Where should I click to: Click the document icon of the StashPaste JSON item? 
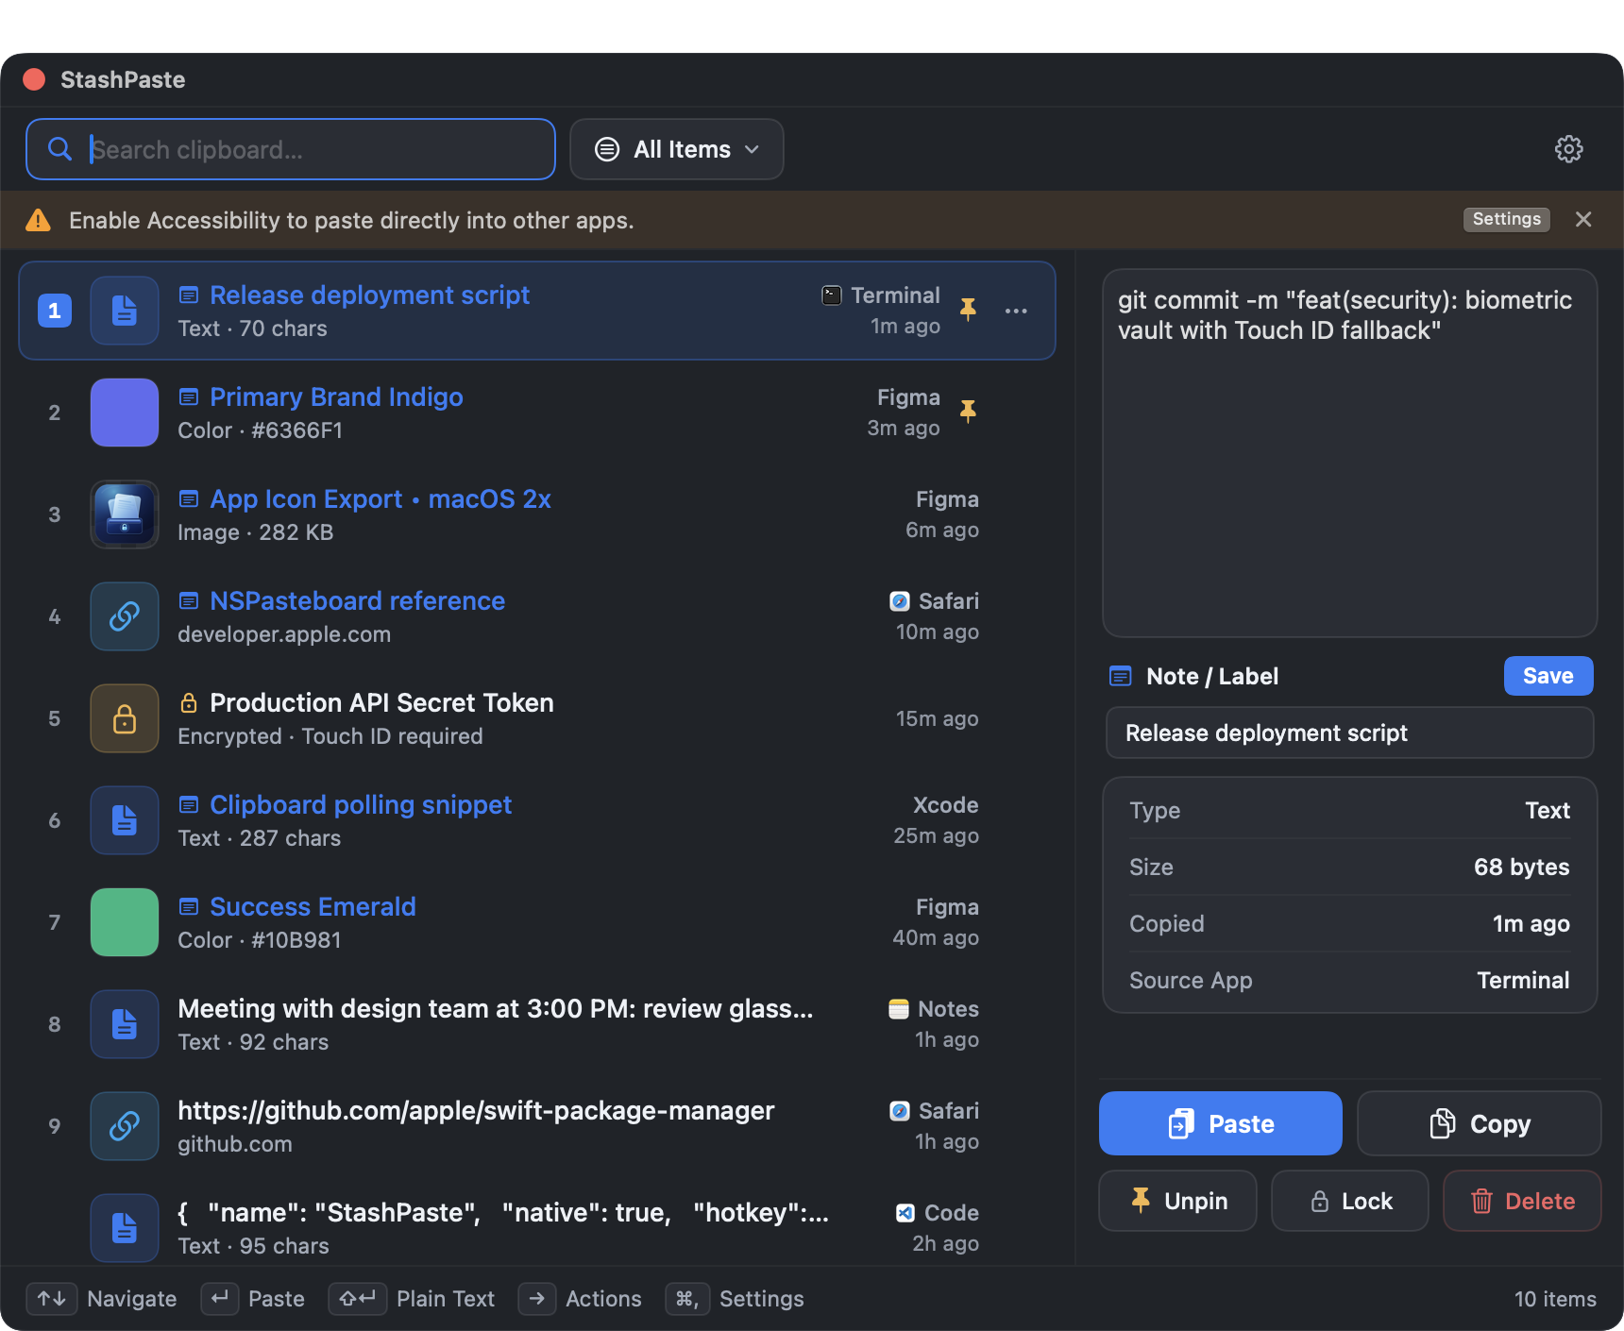click(x=125, y=1228)
